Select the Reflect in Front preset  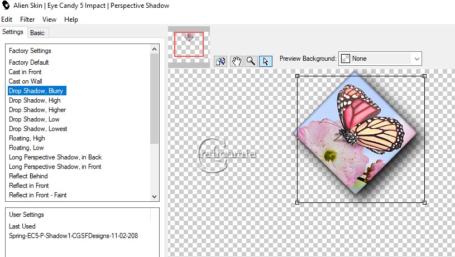[x=28, y=186]
